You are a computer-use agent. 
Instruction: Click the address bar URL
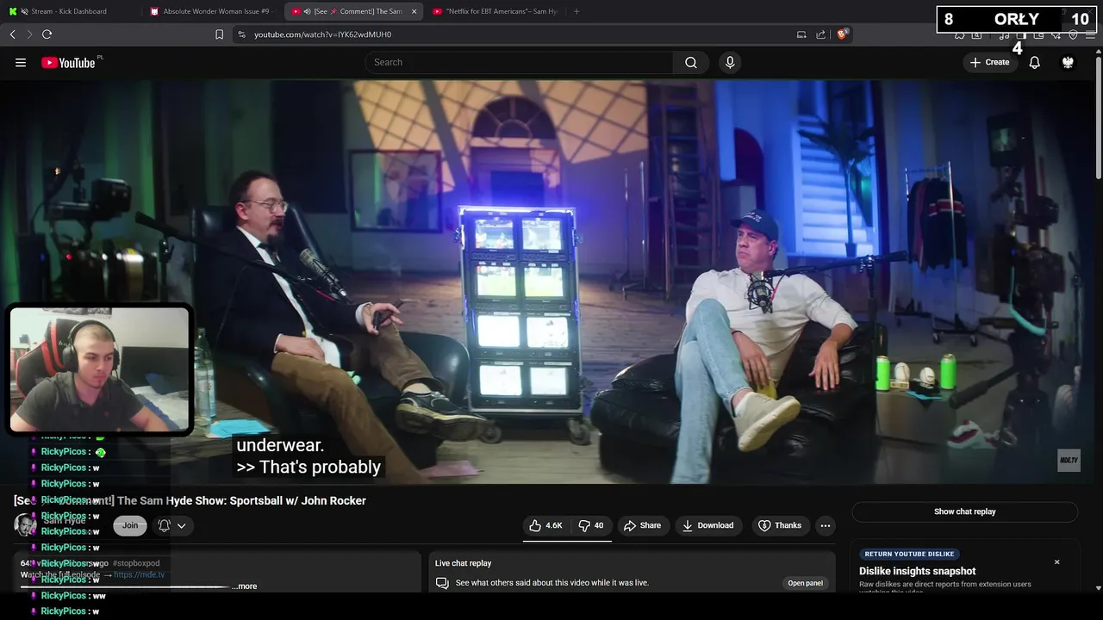(x=322, y=34)
